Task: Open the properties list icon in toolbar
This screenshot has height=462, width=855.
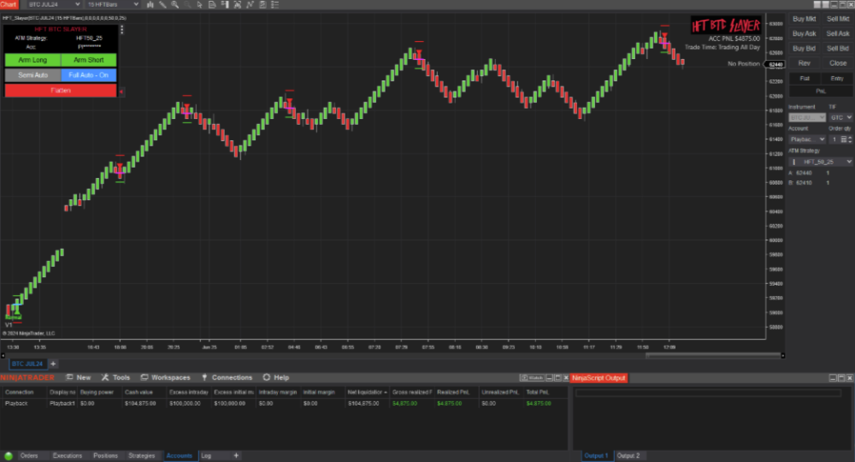Action: (x=274, y=4)
